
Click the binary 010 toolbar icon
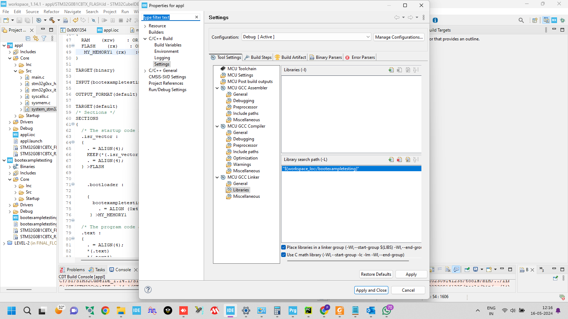click(66, 20)
